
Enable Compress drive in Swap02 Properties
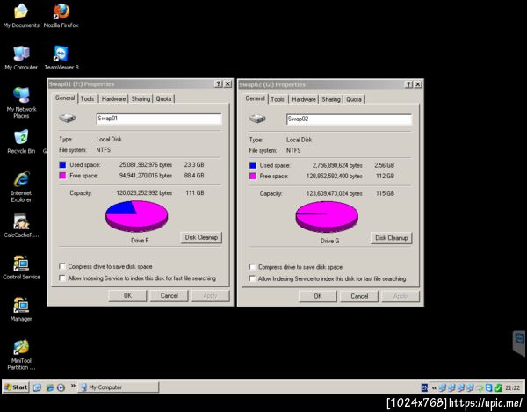(x=252, y=267)
